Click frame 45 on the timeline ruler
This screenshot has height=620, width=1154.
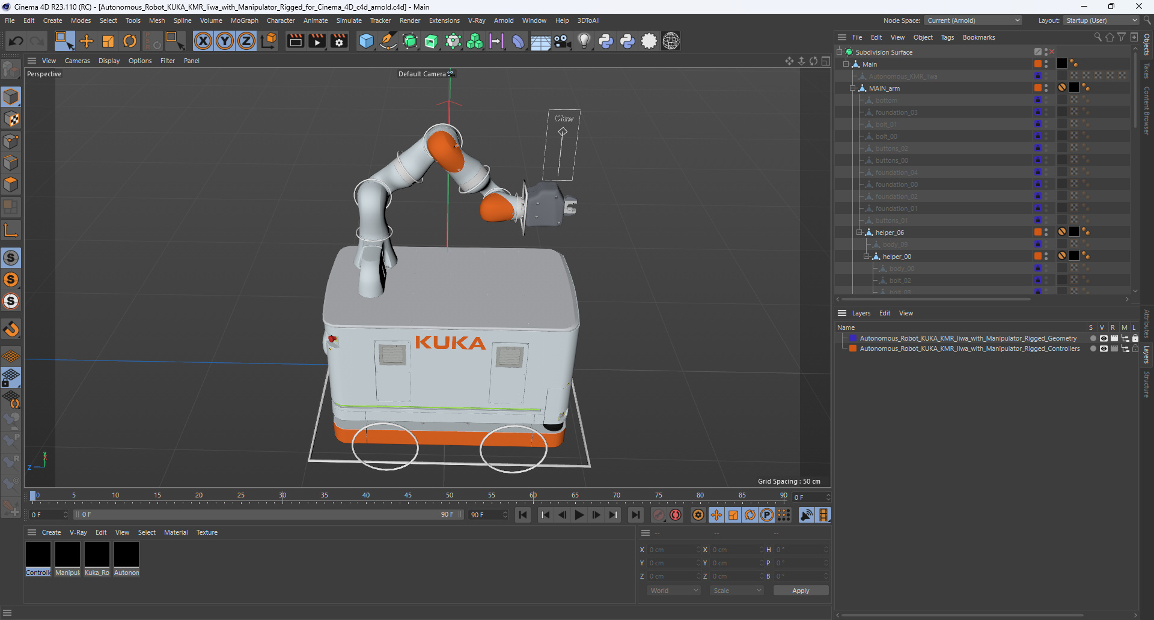point(408,496)
